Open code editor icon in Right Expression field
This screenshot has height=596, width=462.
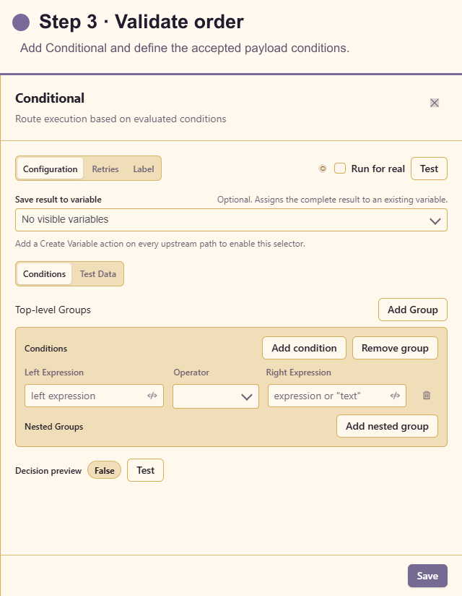395,396
